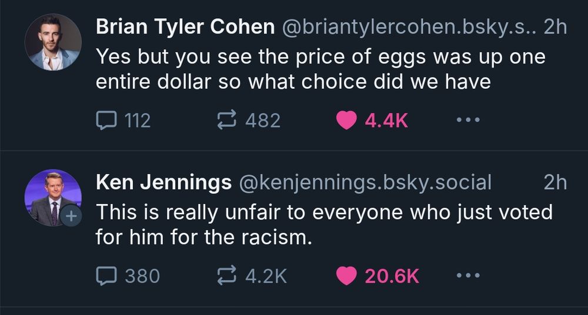Visit the @briantylercohen.bsky.s.. handle
The width and height of the screenshot is (588, 315).
(409, 27)
